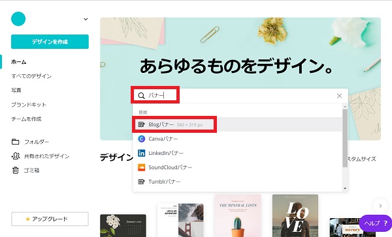Open 共有されたデザイン text link
The width and height of the screenshot is (392, 237).
[x=47, y=156]
